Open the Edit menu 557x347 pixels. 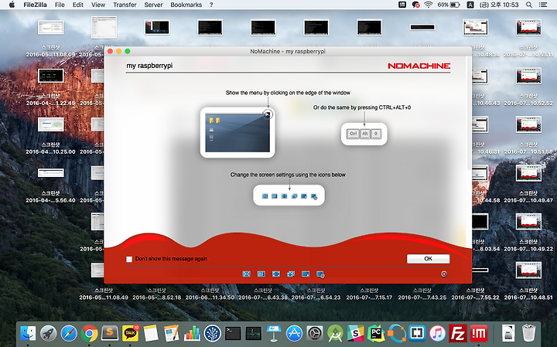[x=78, y=5]
